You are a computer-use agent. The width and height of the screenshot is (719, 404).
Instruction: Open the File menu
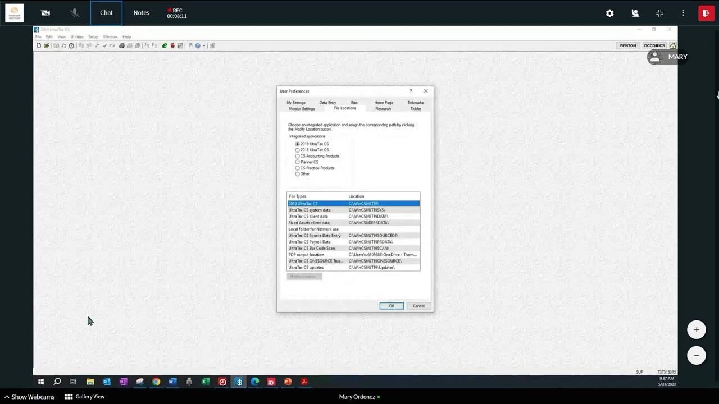point(38,37)
